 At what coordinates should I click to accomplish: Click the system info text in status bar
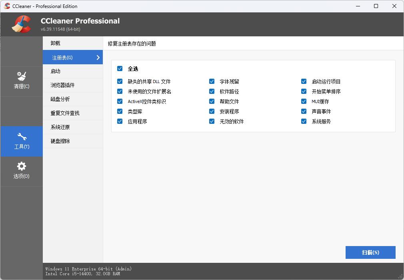click(x=88, y=271)
